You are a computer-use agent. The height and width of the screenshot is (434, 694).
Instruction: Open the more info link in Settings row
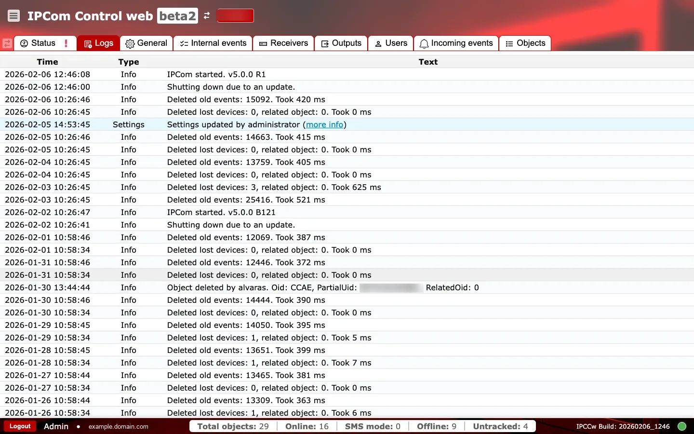click(x=325, y=124)
